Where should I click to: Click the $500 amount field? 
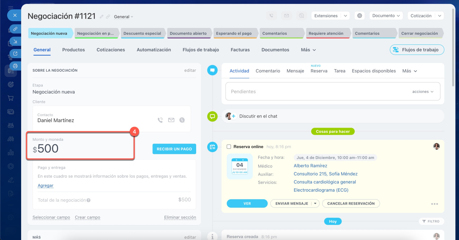pos(48,149)
